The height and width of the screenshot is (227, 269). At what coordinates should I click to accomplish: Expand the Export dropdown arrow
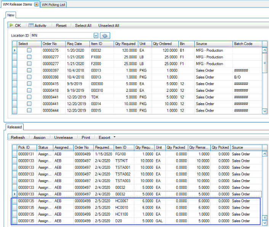114,137
